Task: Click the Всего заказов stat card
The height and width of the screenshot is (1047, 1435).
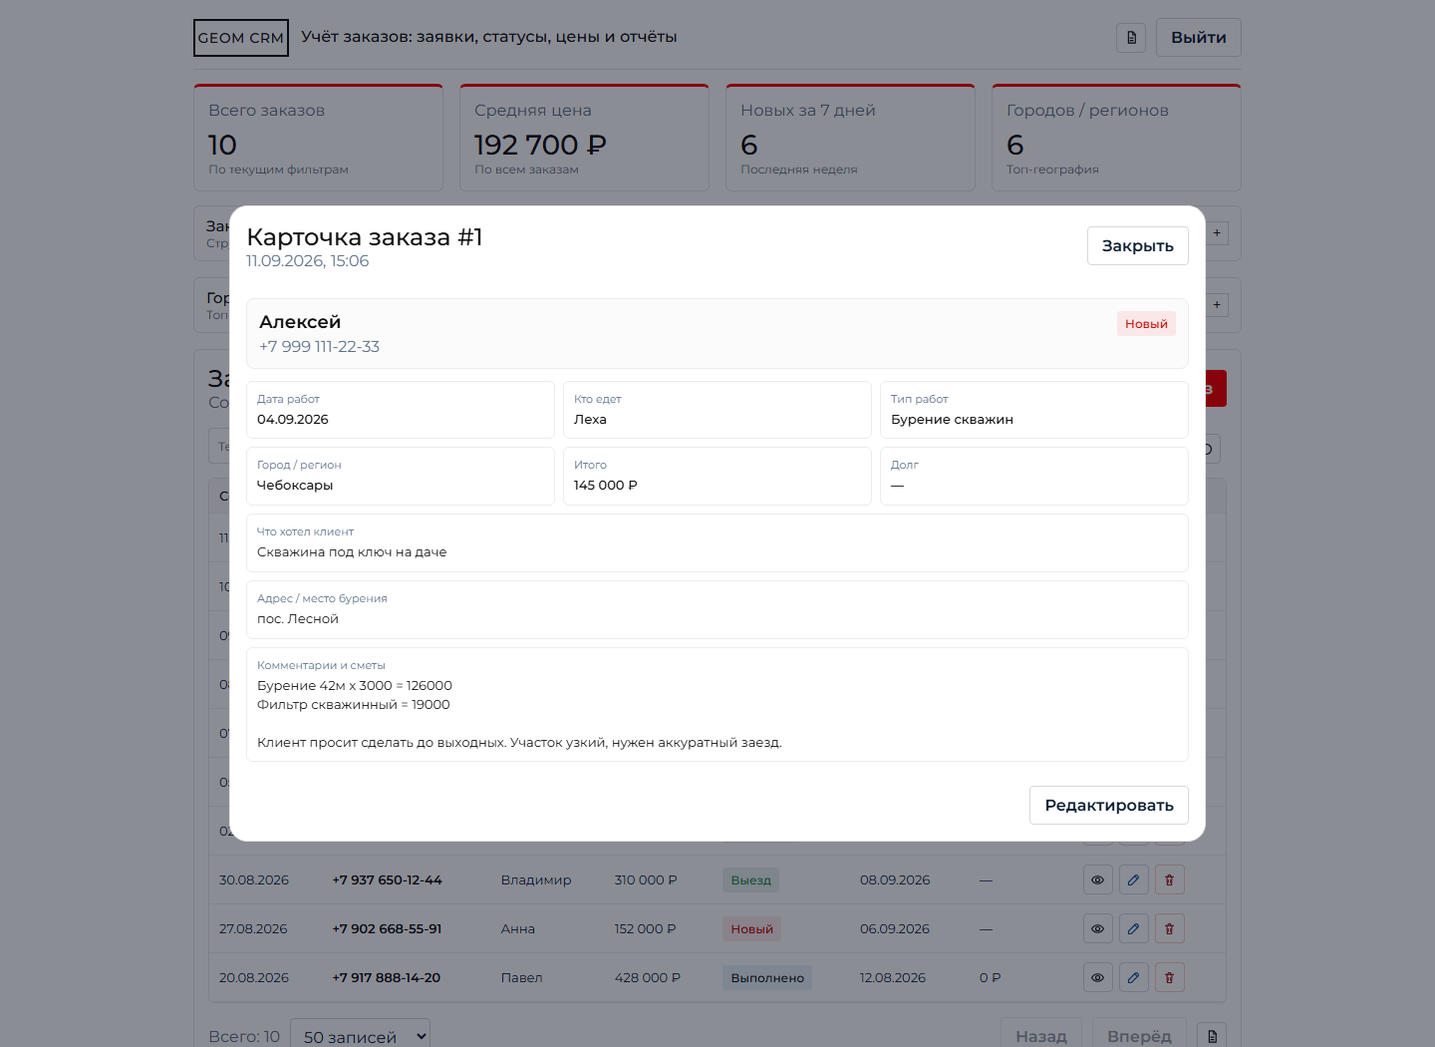Action: 318,138
